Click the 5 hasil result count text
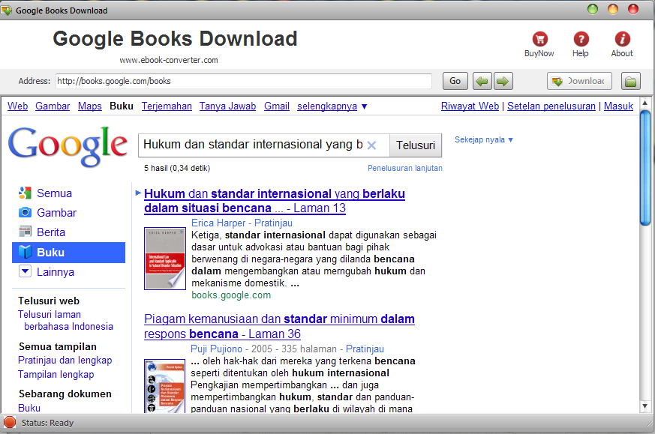655x434 pixels. [177, 168]
